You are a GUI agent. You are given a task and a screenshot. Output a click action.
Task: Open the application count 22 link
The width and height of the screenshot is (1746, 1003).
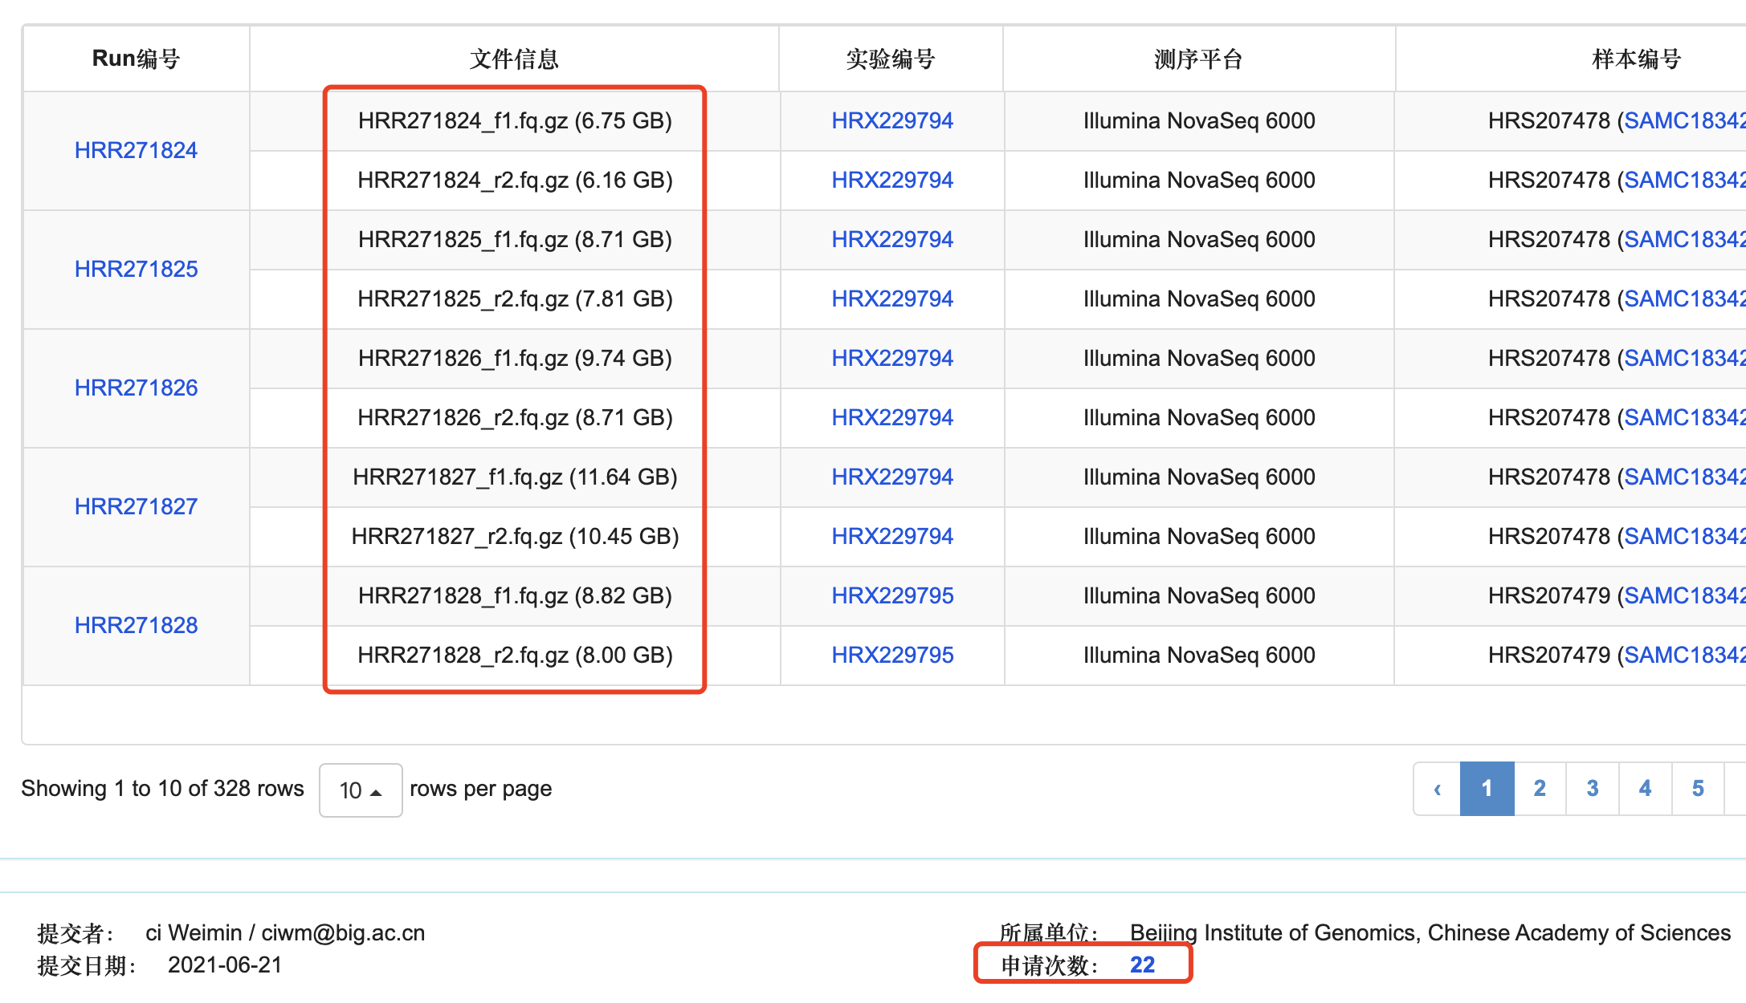(x=1142, y=964)
